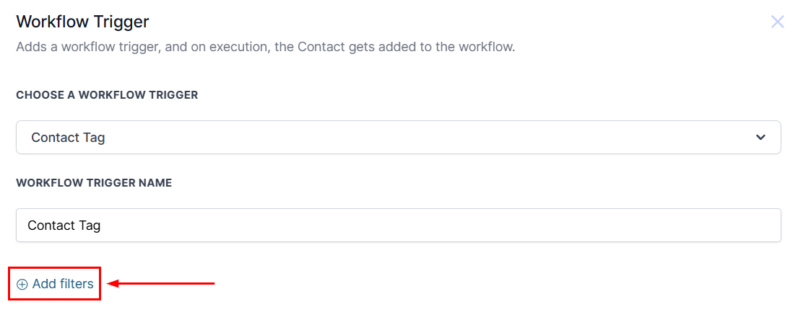Select the Contact Tag text in dropdown
The width and height of the screenshot is (803, 312).
(x=68, y=138)
